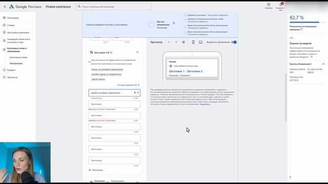Image resolution: width=328 pixels, height=184 pixels.
Task: Click the Google Ads logo
Action: tap(11, 7)
